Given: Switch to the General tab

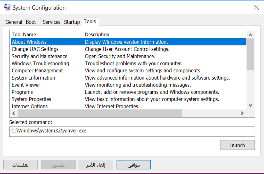Looking at the screenshot, I should tap(14, 22).
